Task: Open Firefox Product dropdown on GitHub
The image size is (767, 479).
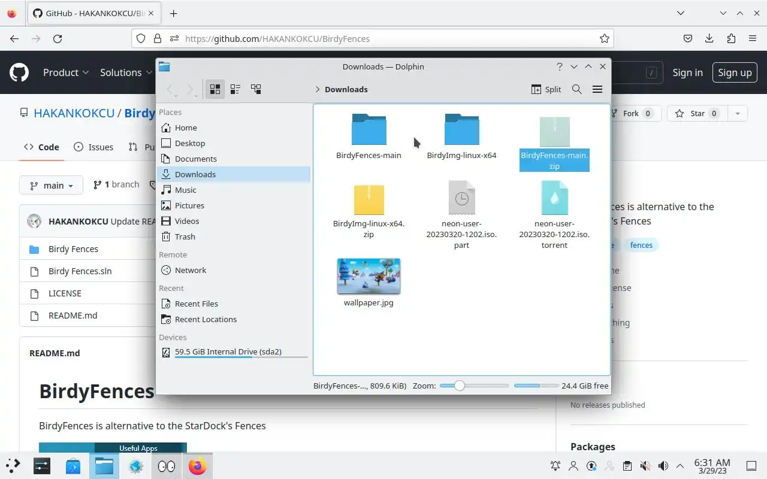Action: coord(66,72)
